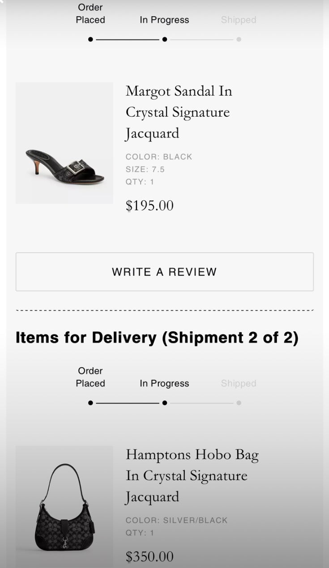Open Hamptons Hobo Bag In Crystal Signature Jacquard title
Viewport: 329px width, 568px height.
tap(192, 475)
